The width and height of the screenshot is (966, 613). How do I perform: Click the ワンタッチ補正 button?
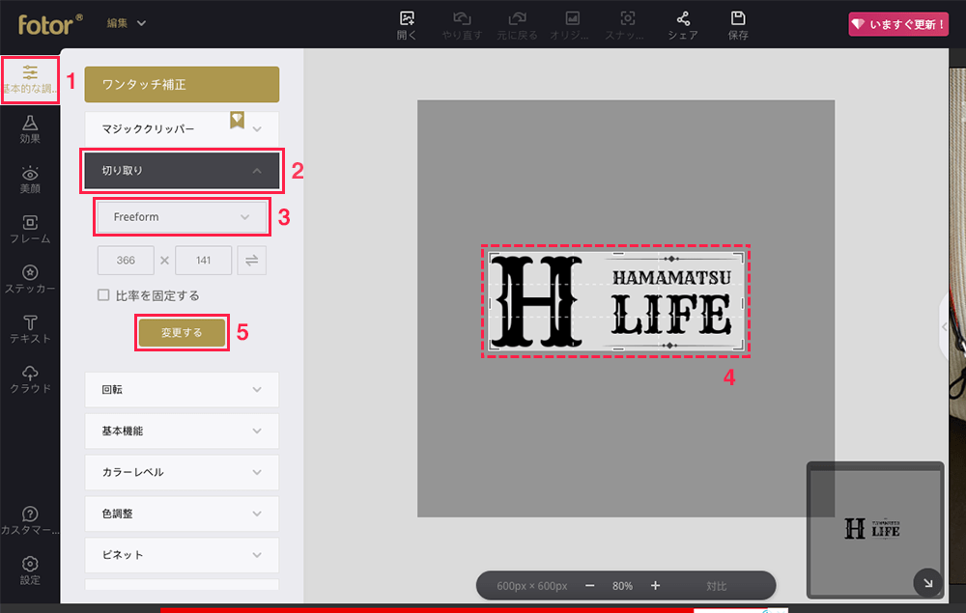182,84
